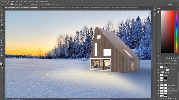Hide the group folder layer
The width and height of the screenshot is (179, 100).
158,83
